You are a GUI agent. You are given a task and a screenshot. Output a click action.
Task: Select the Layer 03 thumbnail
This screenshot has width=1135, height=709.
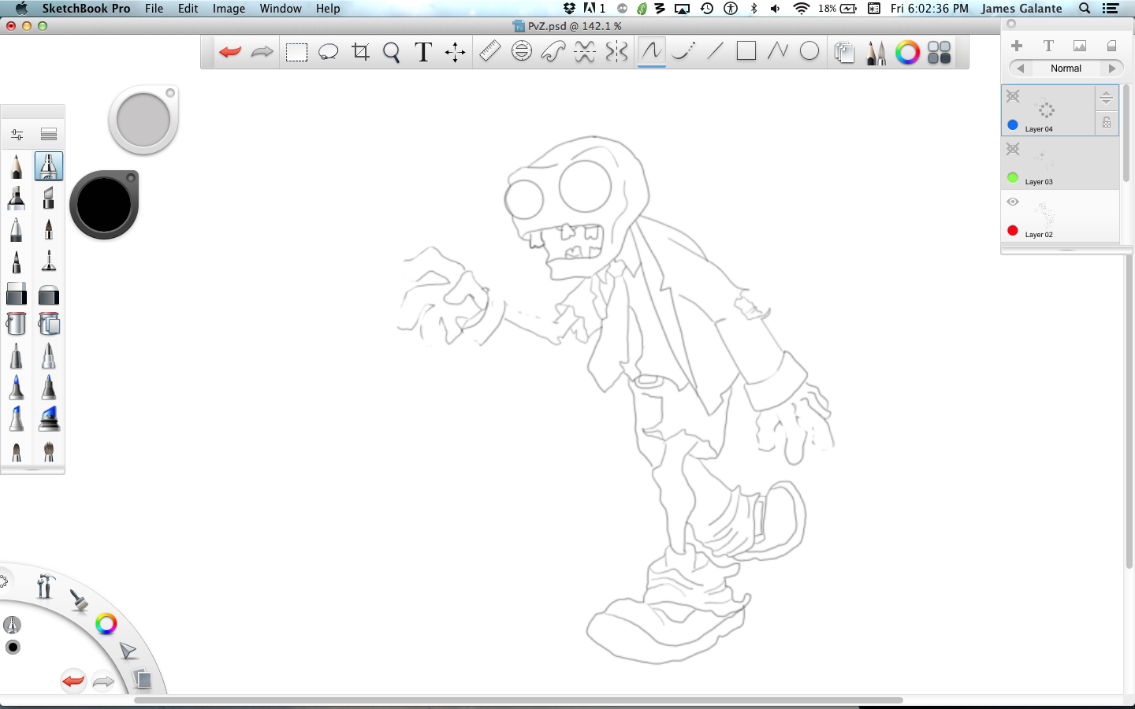pyautogui.click(x=1044, y=160)
